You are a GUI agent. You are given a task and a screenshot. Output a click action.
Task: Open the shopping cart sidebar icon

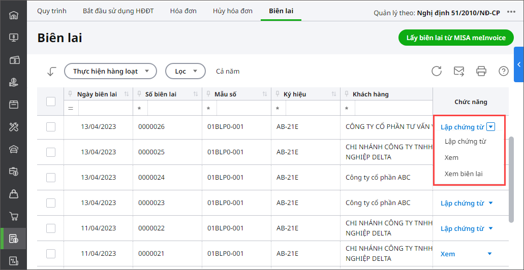(x=14, y=217)
